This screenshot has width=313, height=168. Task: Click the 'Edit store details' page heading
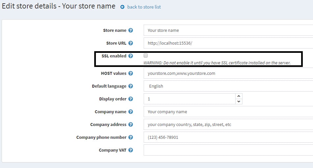point(59,6)
